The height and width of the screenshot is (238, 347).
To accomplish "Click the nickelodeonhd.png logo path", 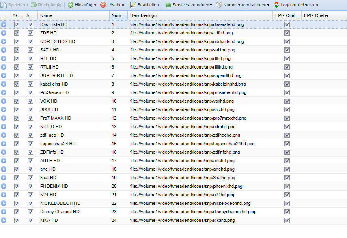I will (190, 203).
